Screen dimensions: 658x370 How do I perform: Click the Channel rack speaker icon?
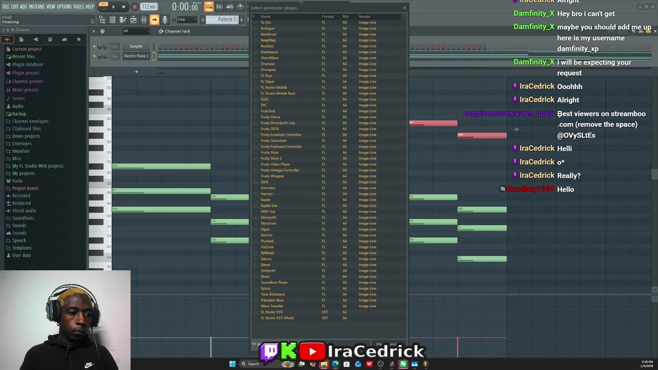point(161,31)
